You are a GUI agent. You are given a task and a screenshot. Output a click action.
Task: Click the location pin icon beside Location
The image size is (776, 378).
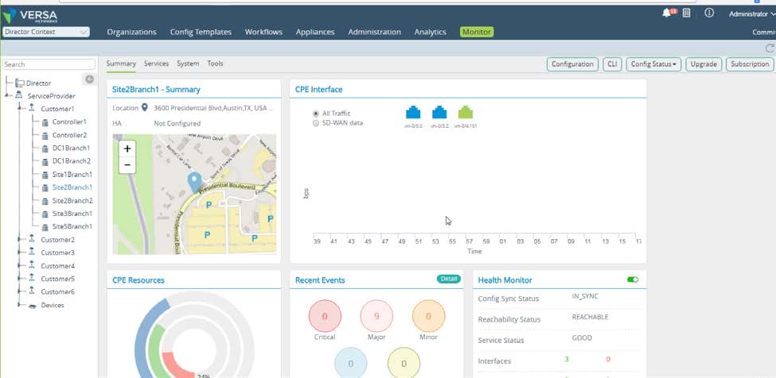pyautogui.click(x=145, y=107)
